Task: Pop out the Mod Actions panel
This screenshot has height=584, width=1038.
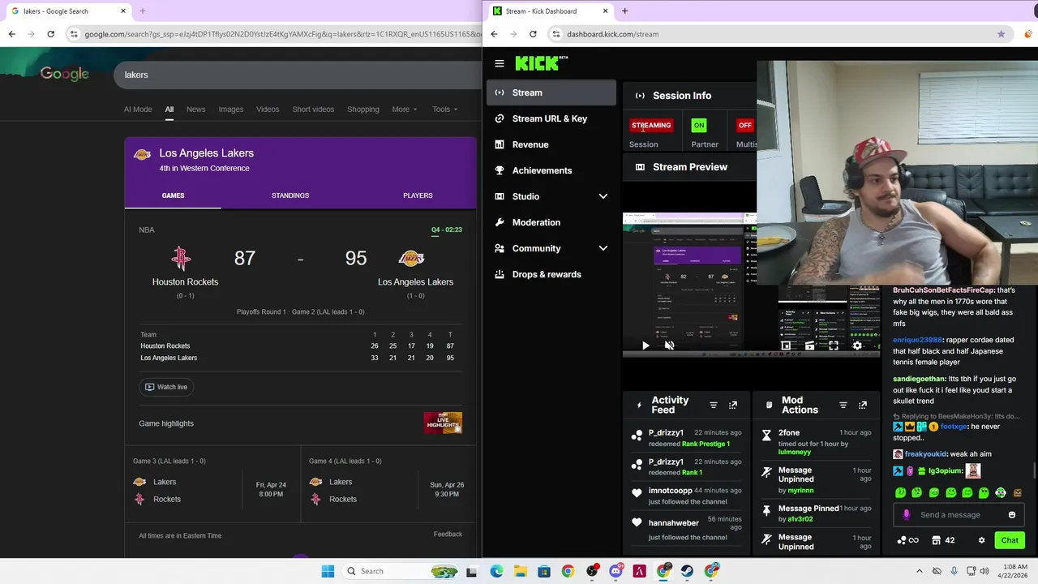Action: [863, 405]
